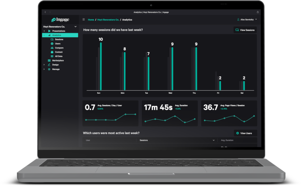Click the Compare people icon
Viewport: 302px width, 186px height.
pos(52,48)
